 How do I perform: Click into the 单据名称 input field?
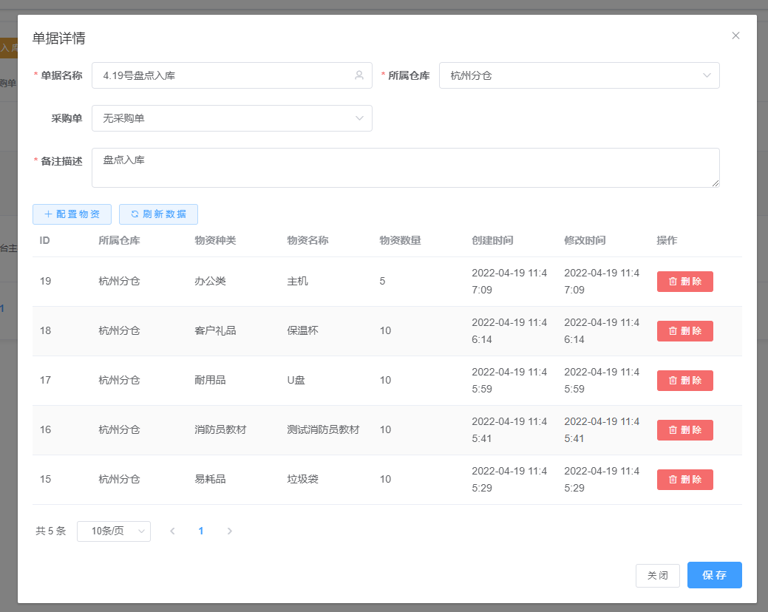tap(222, 75)
